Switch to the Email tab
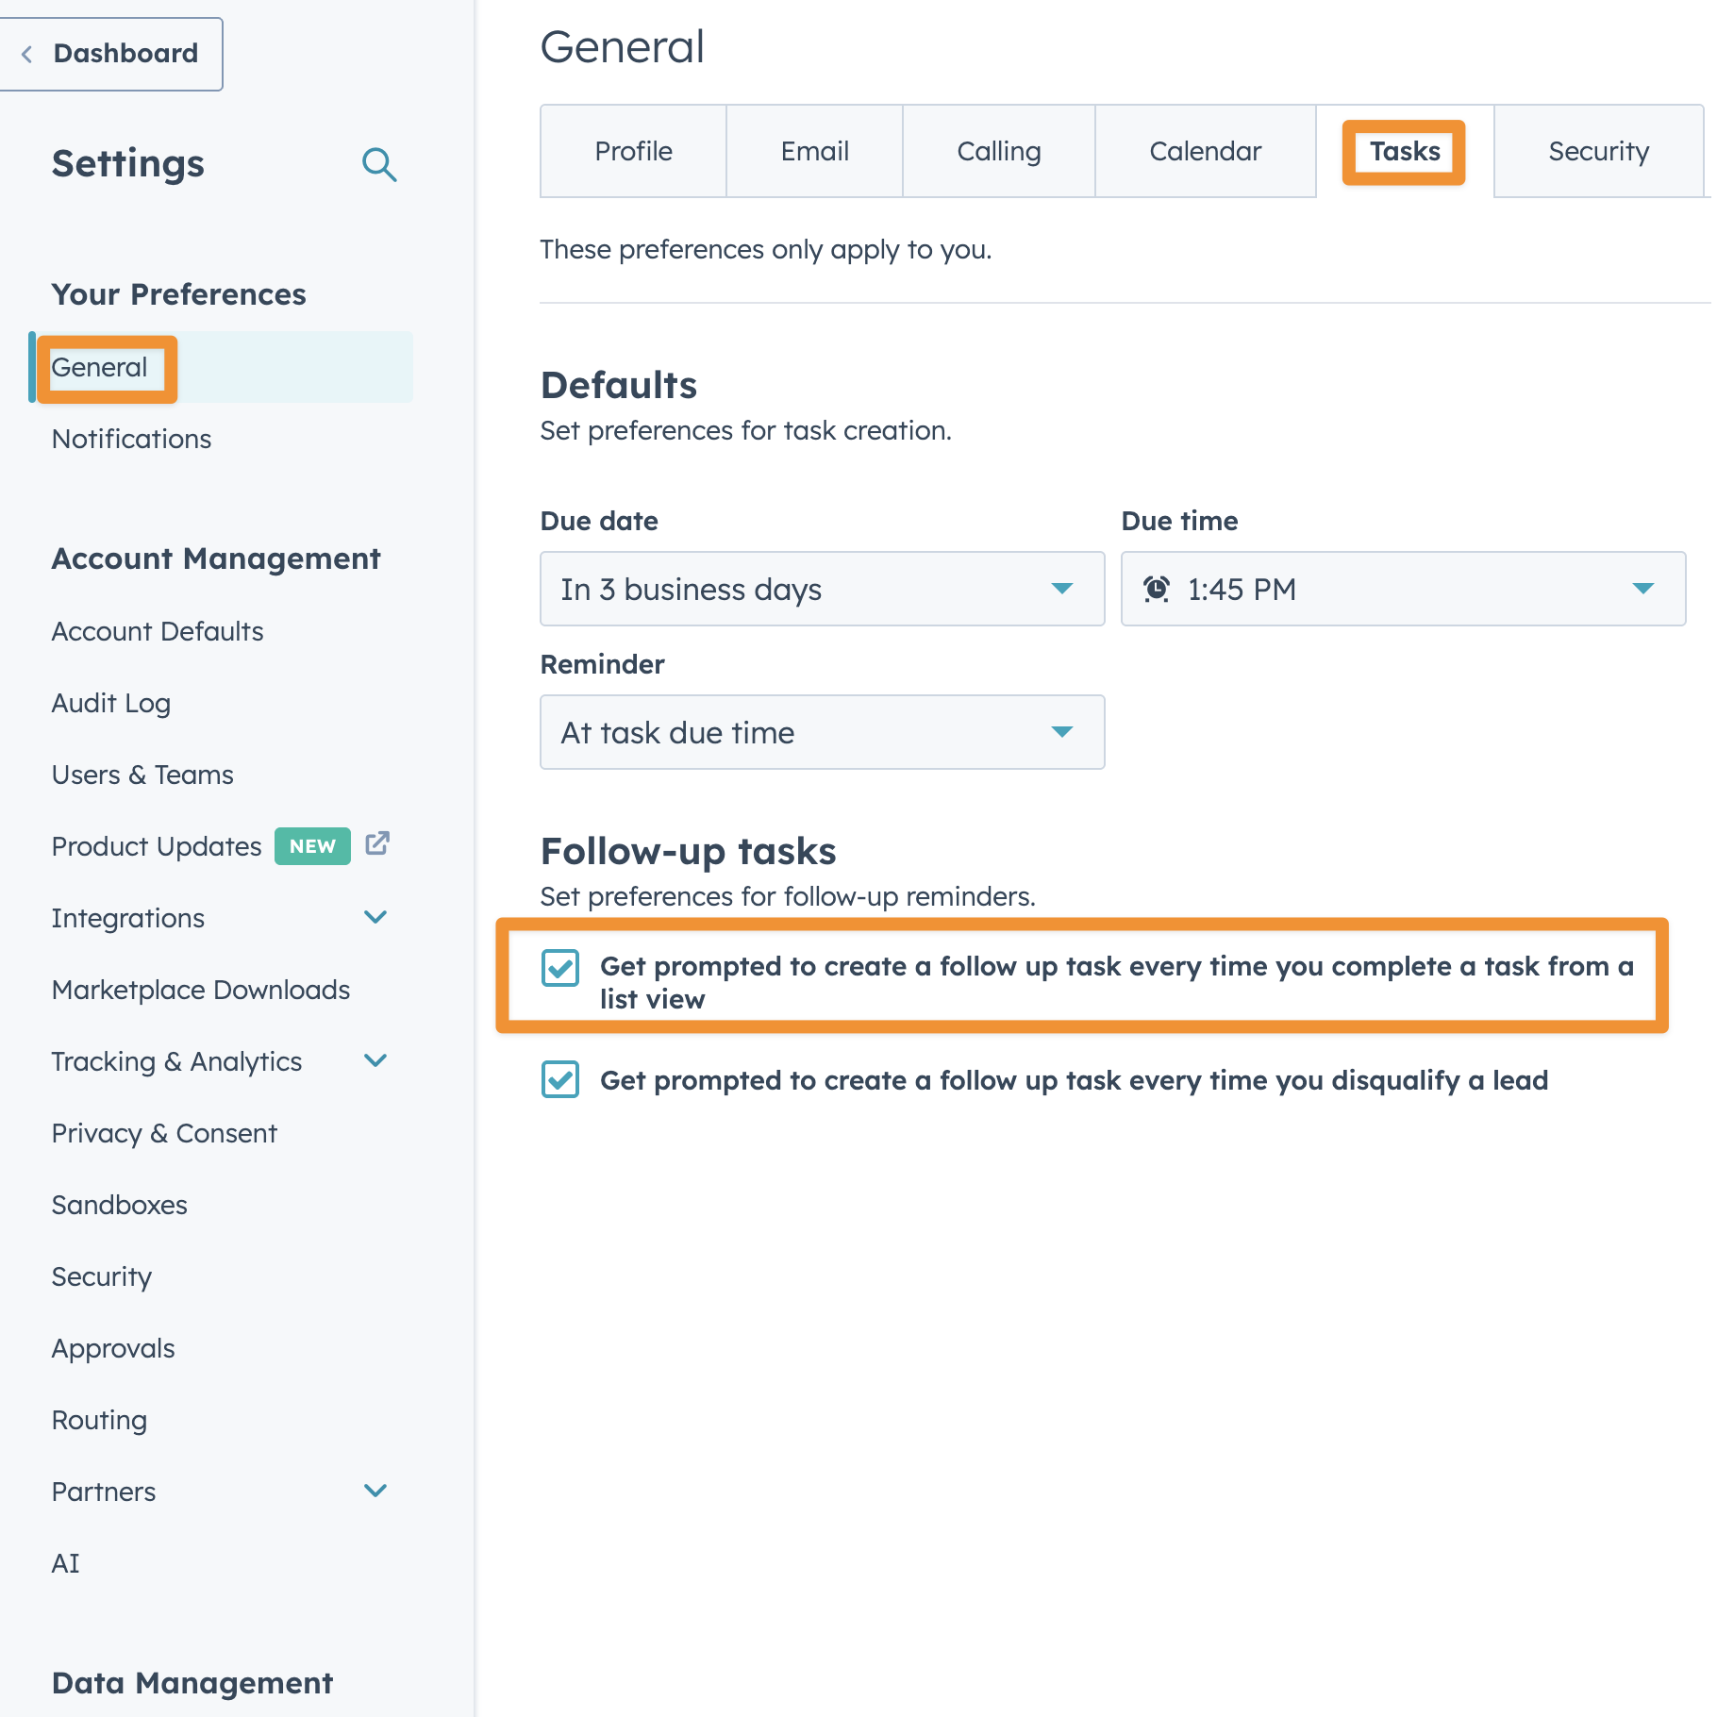1717x1717 pixels. [x=814, y=152]
